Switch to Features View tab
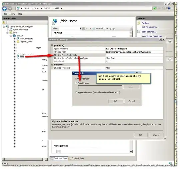 pos(59,158)
